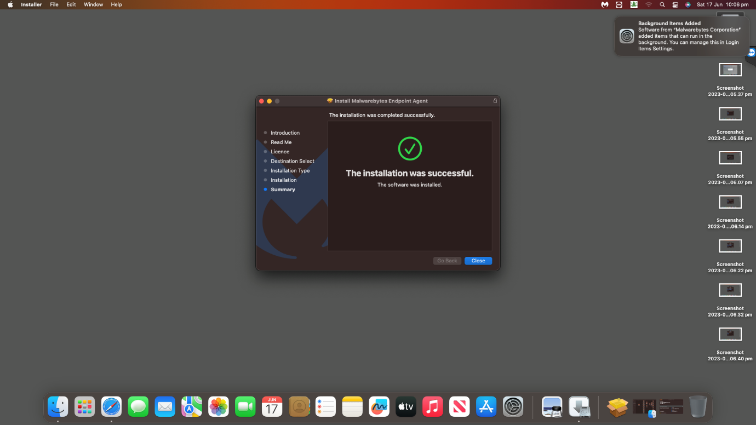Click 'The installation was successful.' heading
This screenshot has width=756, height=425.
click(x=410, y=173)
